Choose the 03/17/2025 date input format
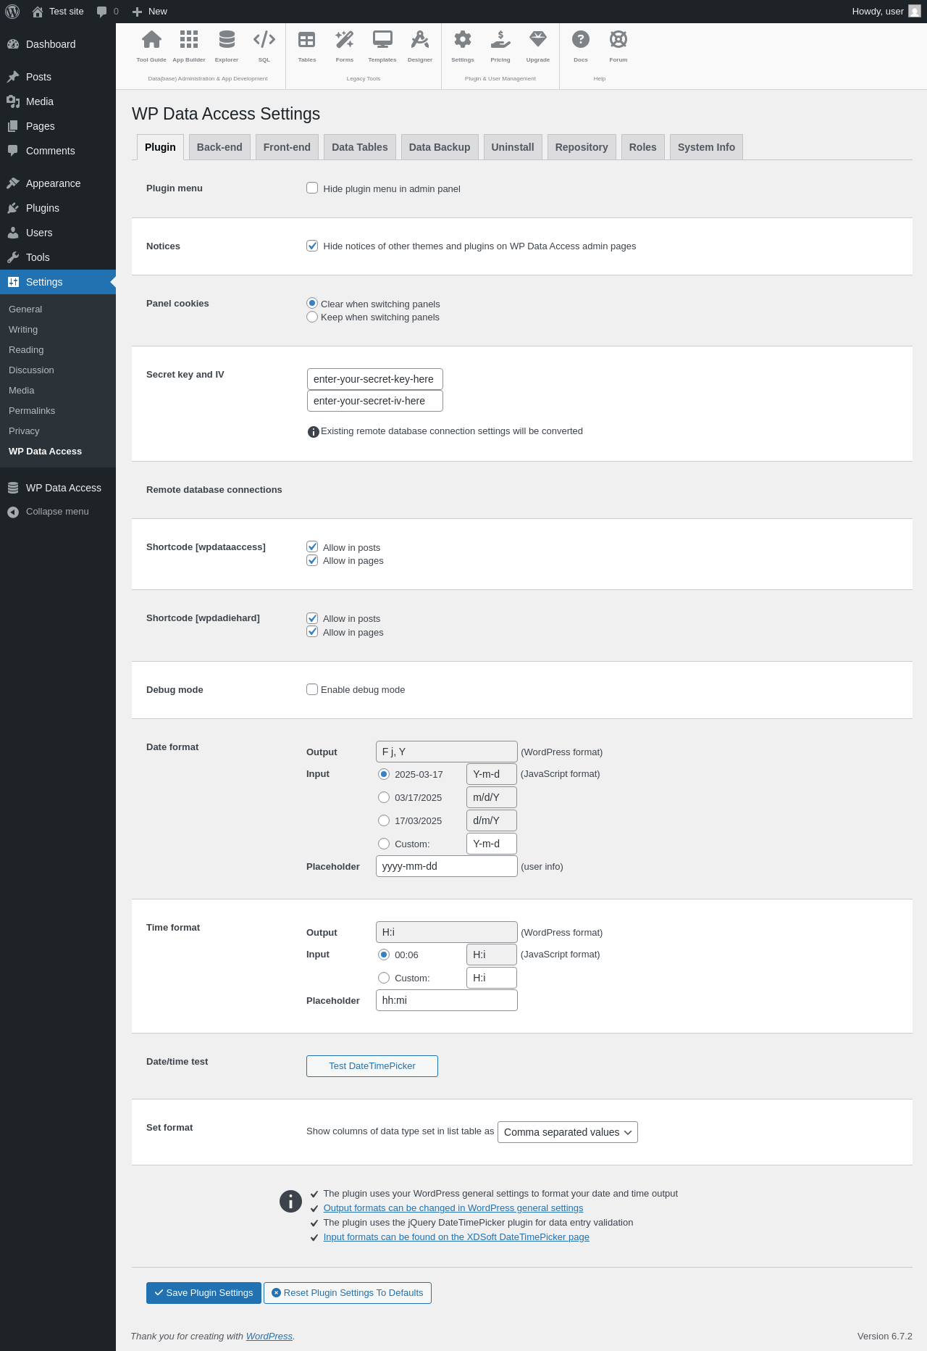927x1351 pixels. [x=384, y=797]
